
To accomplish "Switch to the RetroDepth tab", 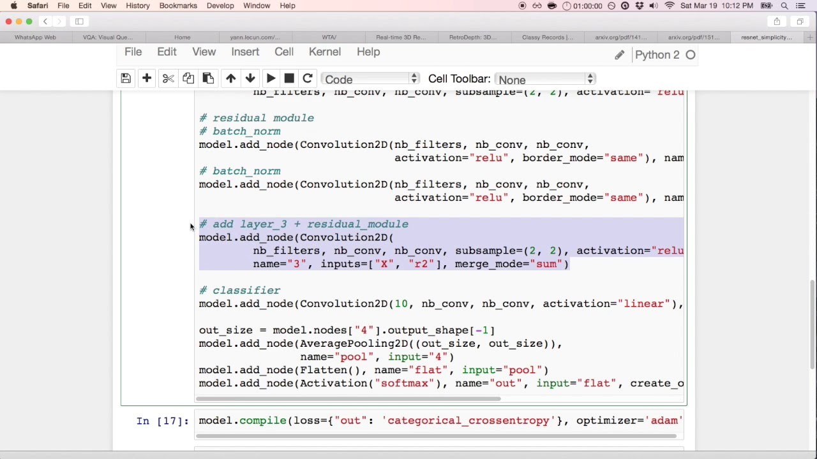I will [473, 37].
